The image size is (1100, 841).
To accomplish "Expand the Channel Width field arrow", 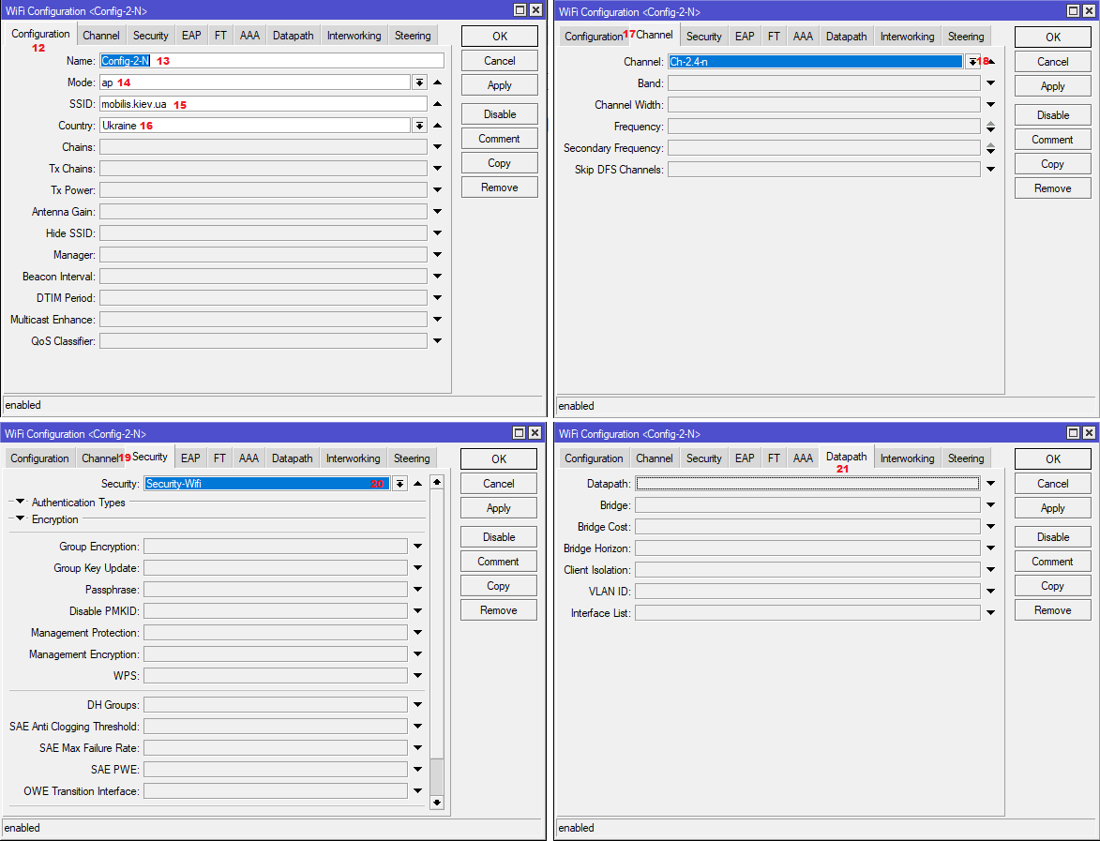I will pos(990,105).
